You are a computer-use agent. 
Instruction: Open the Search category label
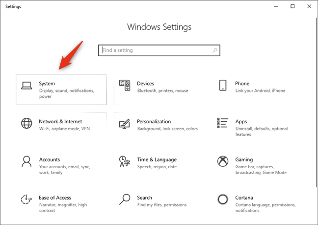pos(144,198)
